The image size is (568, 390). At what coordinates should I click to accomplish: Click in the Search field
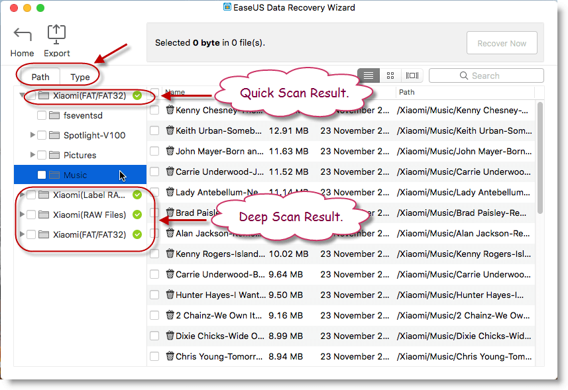tap(486, 75)
